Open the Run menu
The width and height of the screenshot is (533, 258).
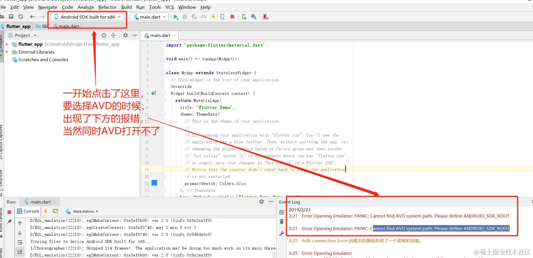click(140, 7)
